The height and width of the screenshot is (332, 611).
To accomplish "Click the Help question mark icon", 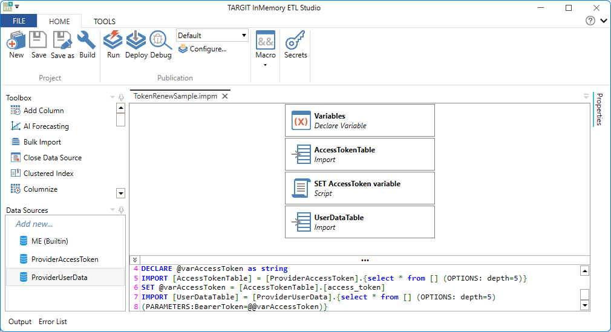I will pyautogui.click(x=590, y=21).
